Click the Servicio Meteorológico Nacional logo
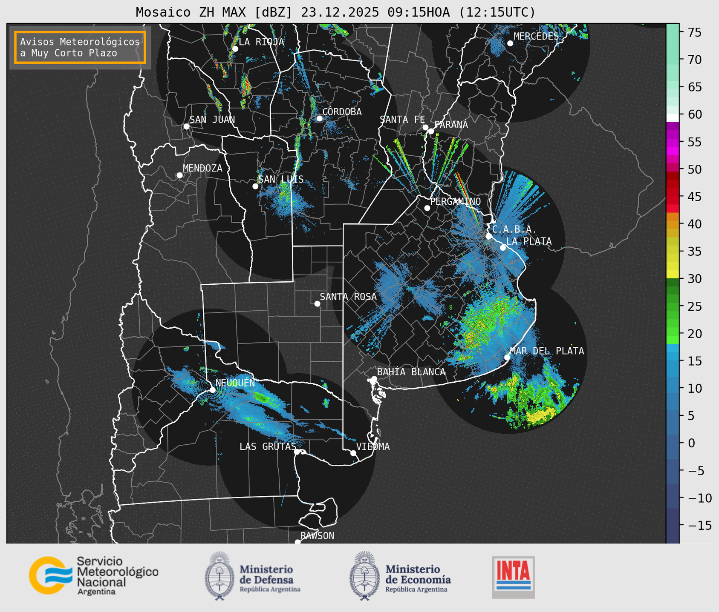The image size is (719, 612). pos(94,575)
